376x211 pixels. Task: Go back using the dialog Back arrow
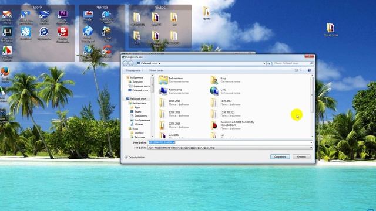pos(125,63)
